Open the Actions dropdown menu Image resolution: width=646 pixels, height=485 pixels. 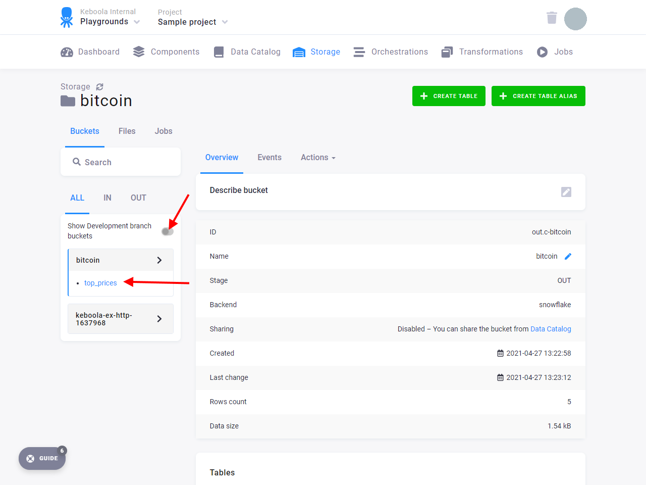318,158
